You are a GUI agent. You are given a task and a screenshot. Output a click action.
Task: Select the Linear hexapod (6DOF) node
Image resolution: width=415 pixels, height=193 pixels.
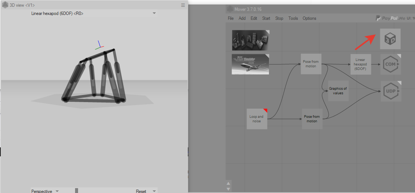coord(361,64)
